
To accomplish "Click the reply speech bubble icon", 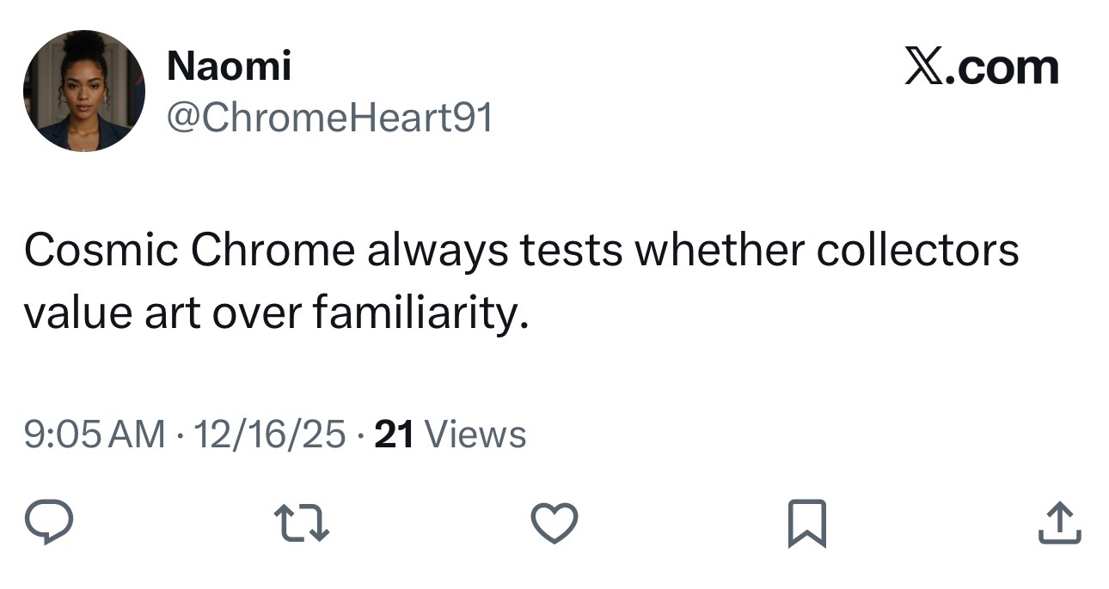I will pyautogui.click(x=48, y=523).
